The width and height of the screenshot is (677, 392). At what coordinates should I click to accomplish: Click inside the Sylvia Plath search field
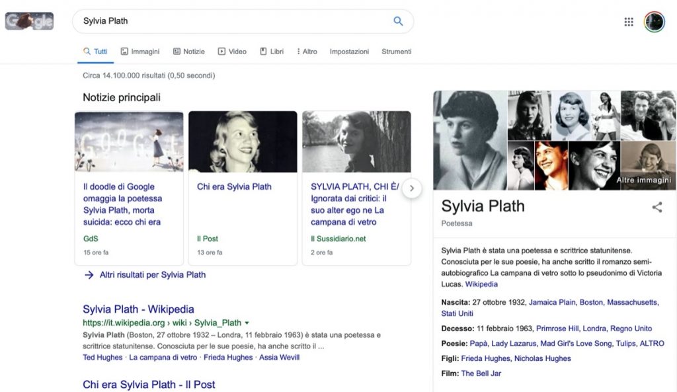pyautogui.click(x=198, y=21)
